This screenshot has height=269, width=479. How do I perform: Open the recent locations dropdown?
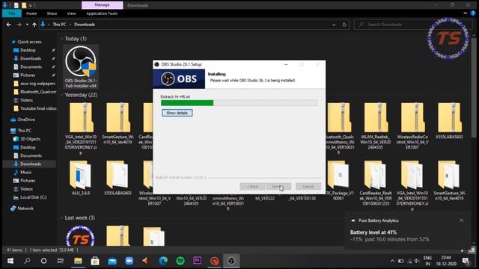[27, 25]
